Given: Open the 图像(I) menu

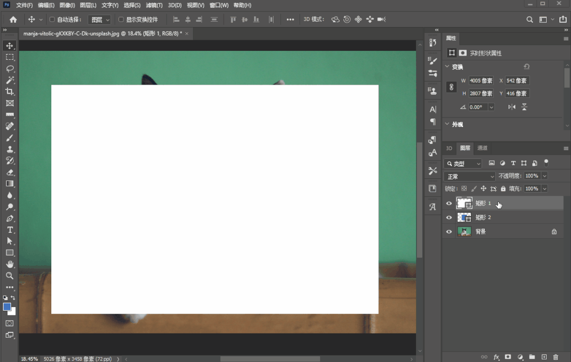Looking at the screenshot, I should 67,5.
